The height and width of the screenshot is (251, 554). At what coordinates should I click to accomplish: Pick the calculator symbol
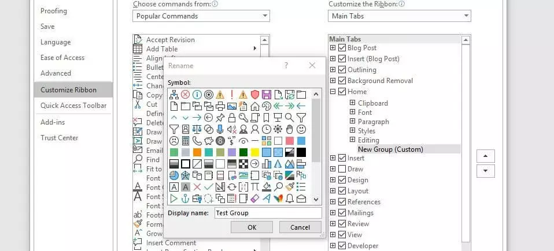pos(186,141)
